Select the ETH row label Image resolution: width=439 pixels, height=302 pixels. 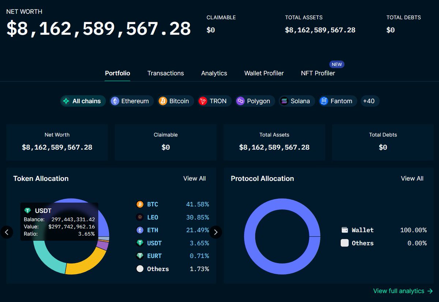click(x=153, y=230)
